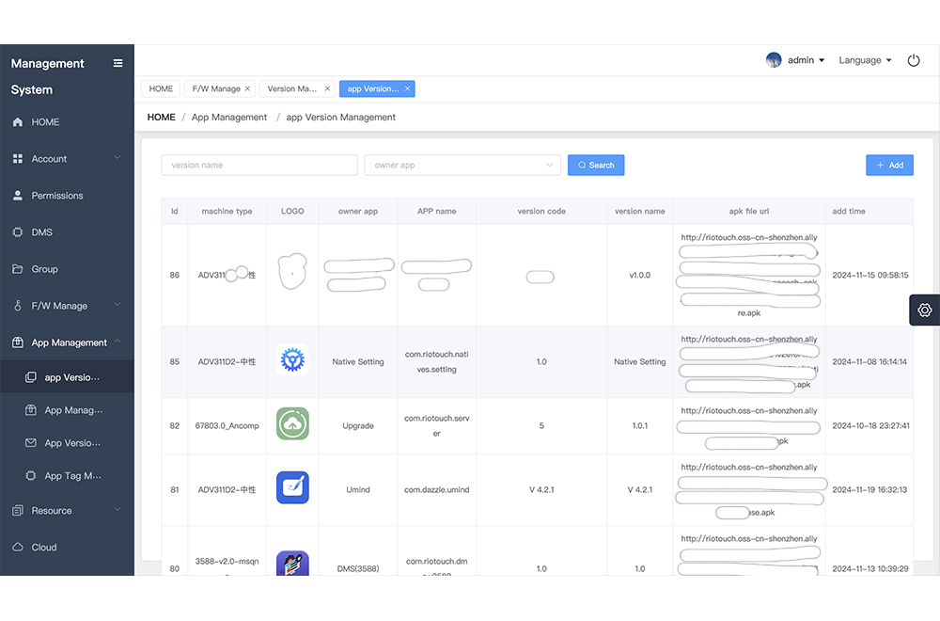This screenshot has width=940, height=621.
Task: Click HOME in the breadcrumb
Action: click(x=162, y=117)
